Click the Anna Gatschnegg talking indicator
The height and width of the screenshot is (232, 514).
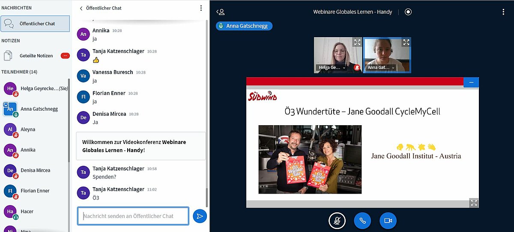[x=244, y=26]
